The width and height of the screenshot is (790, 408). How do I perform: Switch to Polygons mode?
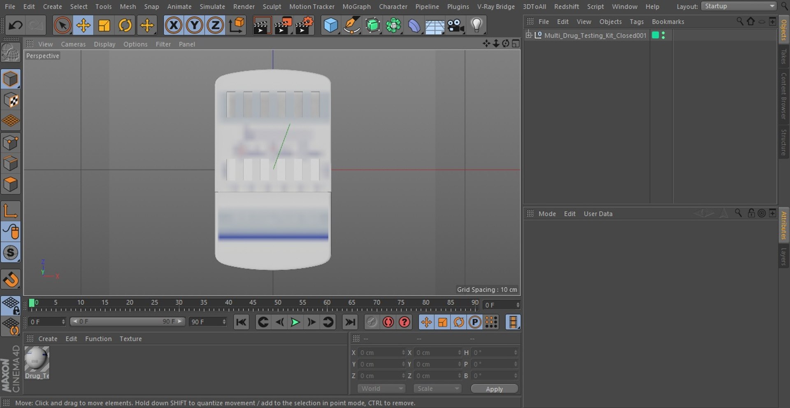click(11, 185)
